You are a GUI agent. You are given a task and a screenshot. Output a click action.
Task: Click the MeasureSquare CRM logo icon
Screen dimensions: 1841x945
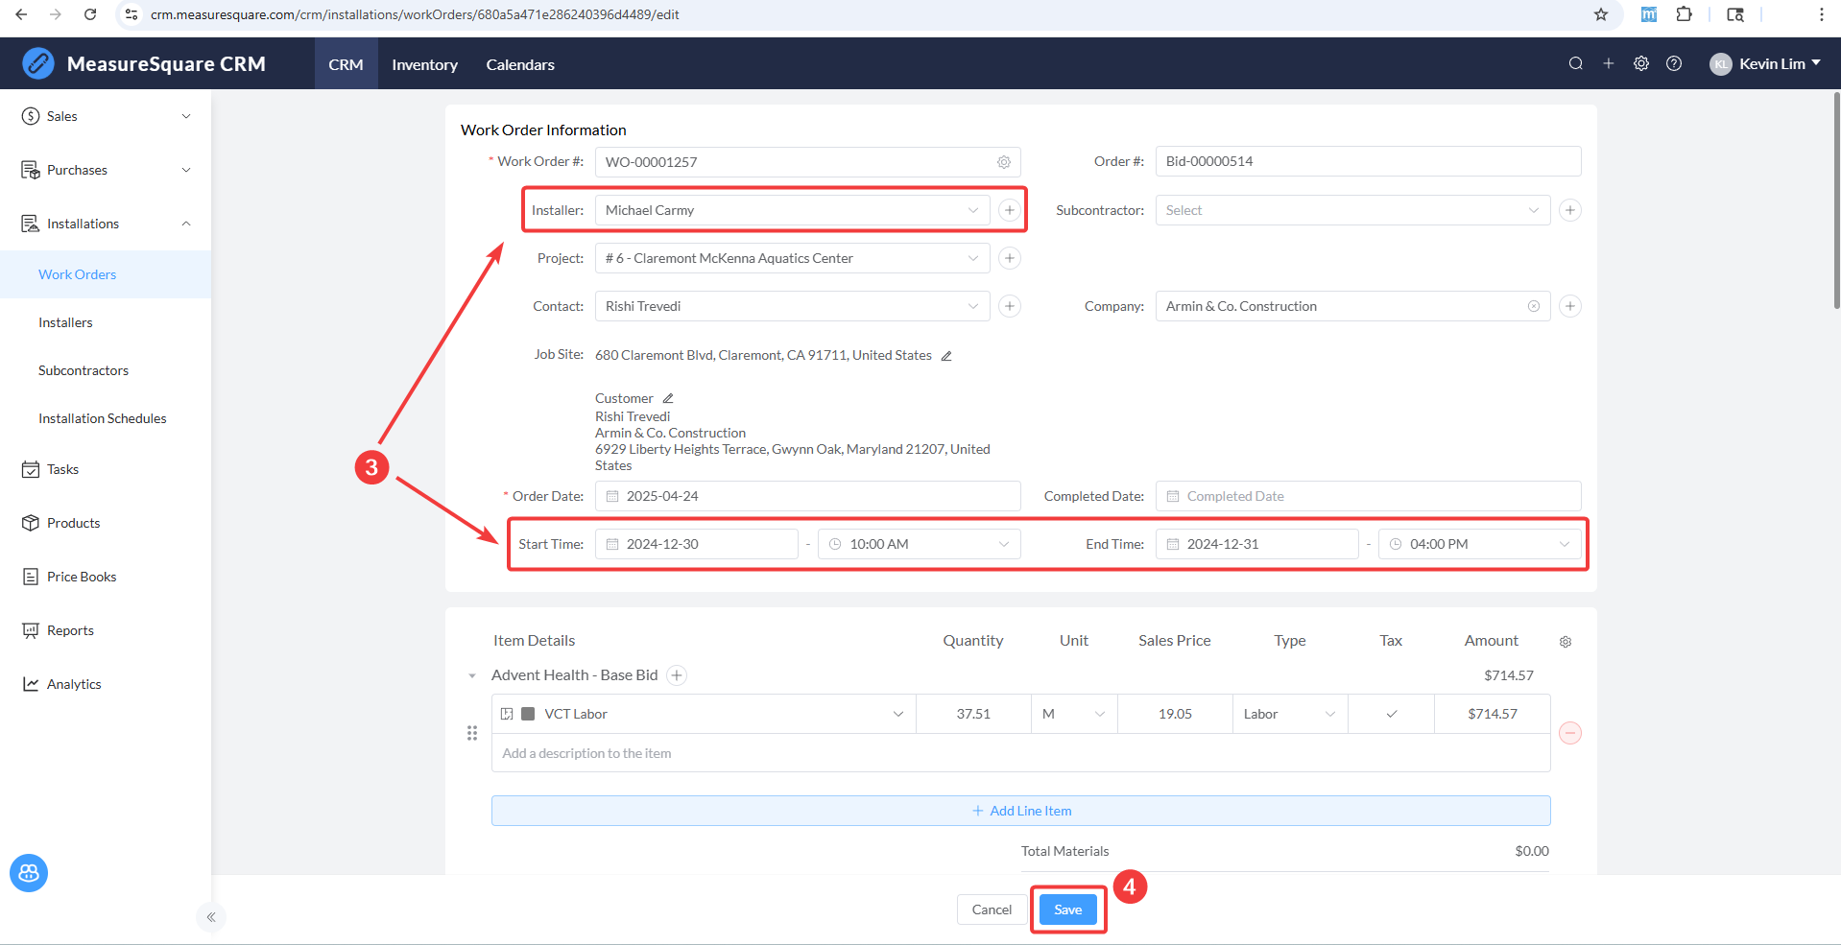pyautogui.click(x=38, y=63)
